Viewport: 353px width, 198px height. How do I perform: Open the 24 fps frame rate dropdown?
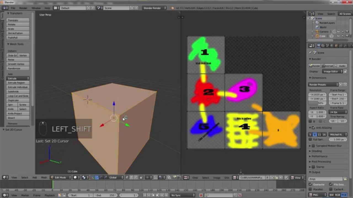pos(338,112)
